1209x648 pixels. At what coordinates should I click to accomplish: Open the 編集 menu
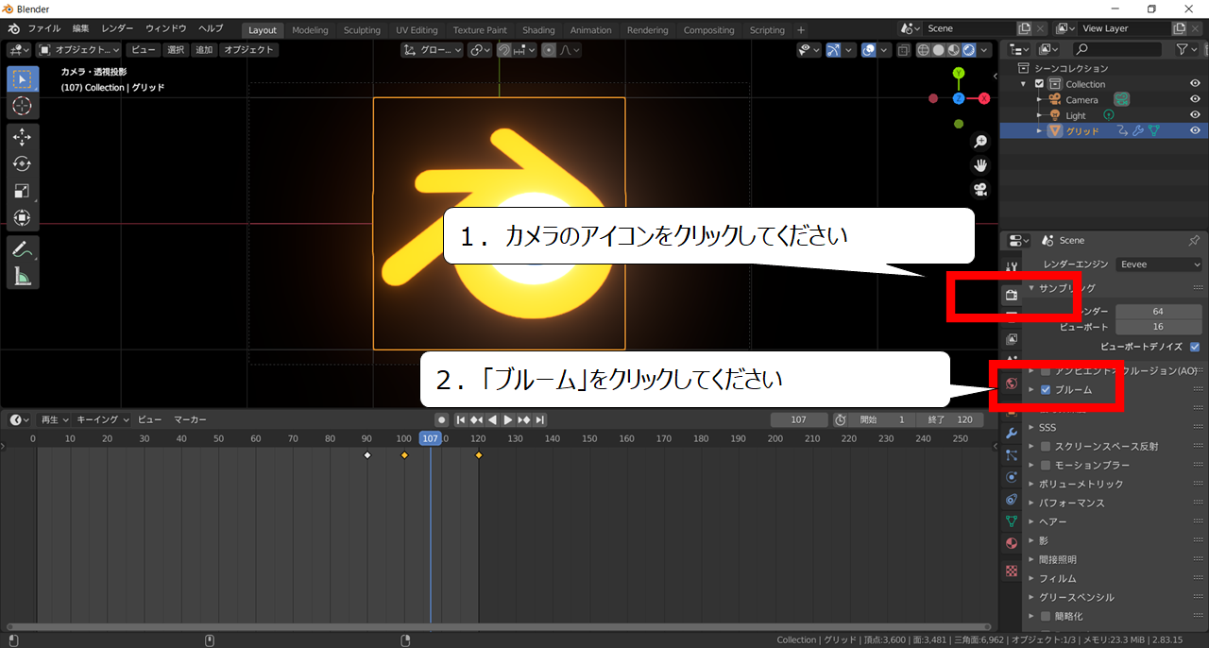point(81,29)
